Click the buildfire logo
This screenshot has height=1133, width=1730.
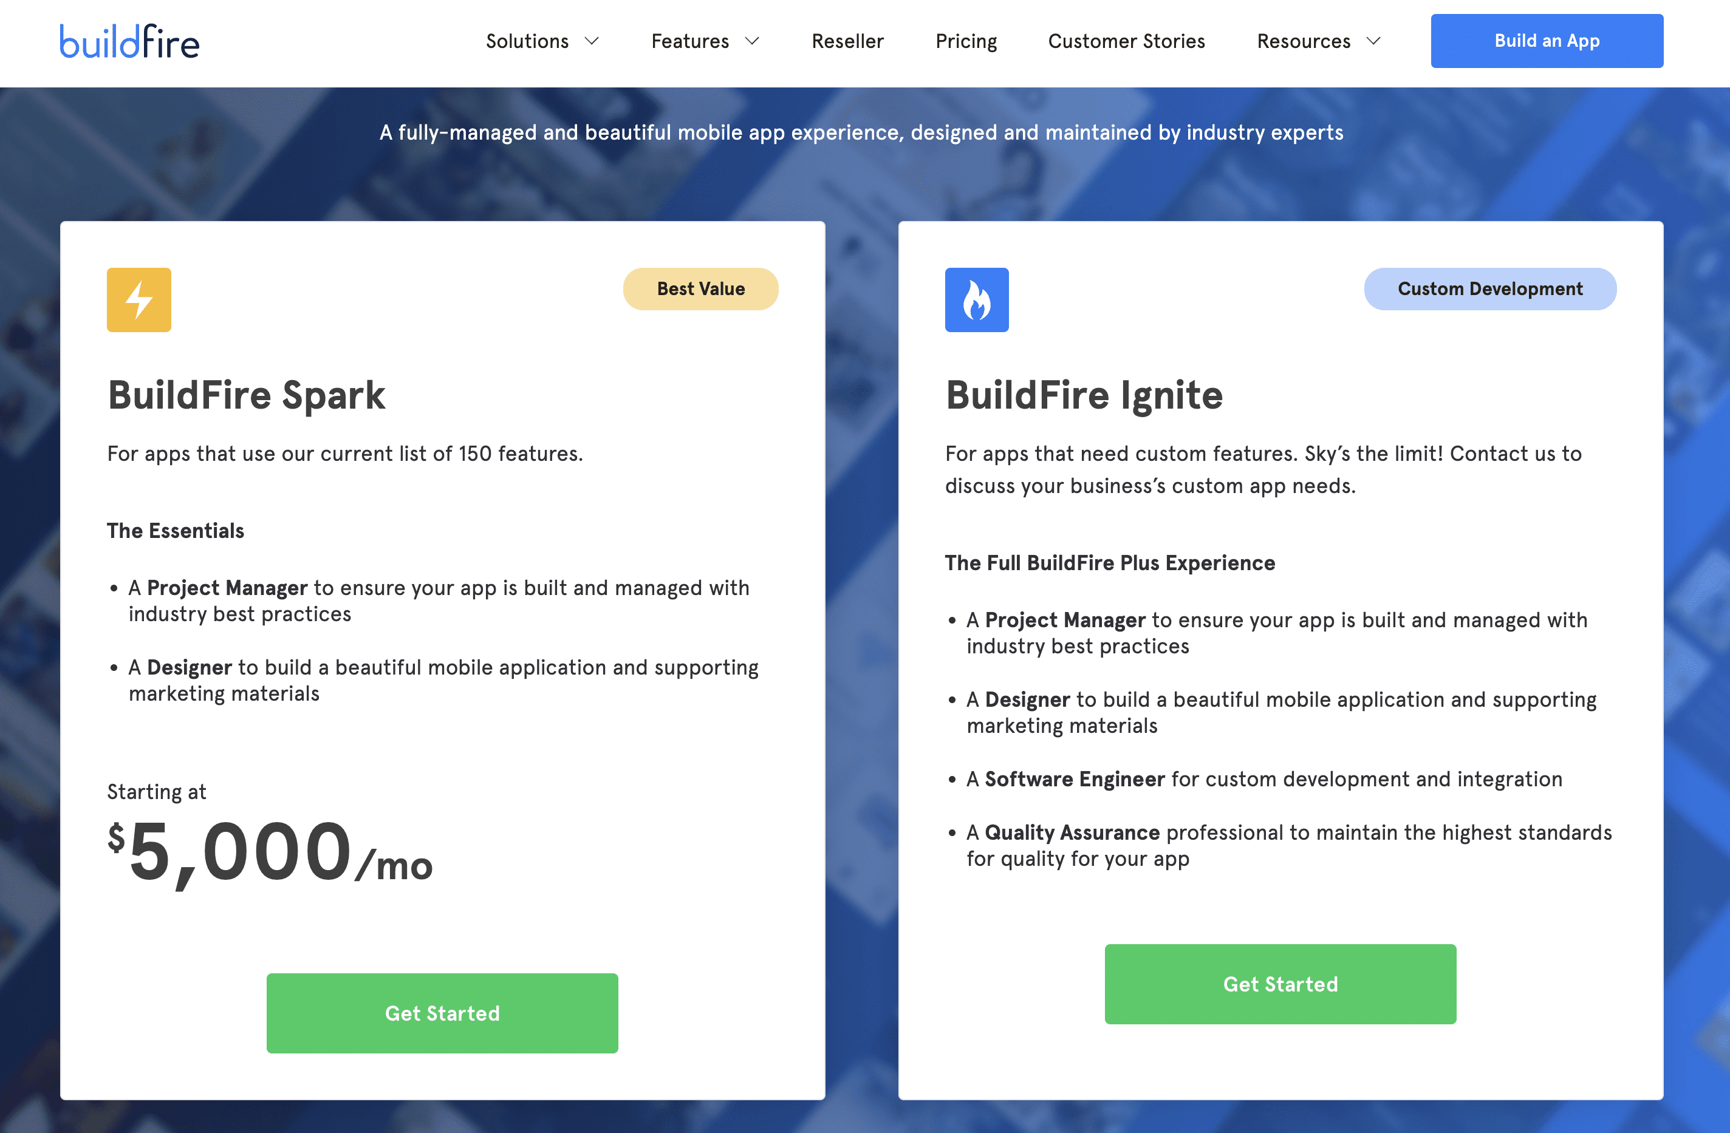(129, 41)
